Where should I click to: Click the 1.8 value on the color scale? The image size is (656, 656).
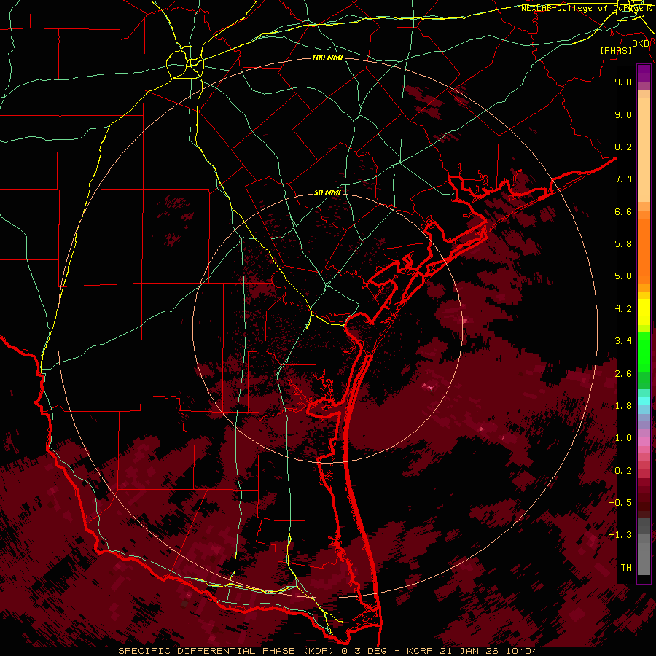tap(623, 406)
